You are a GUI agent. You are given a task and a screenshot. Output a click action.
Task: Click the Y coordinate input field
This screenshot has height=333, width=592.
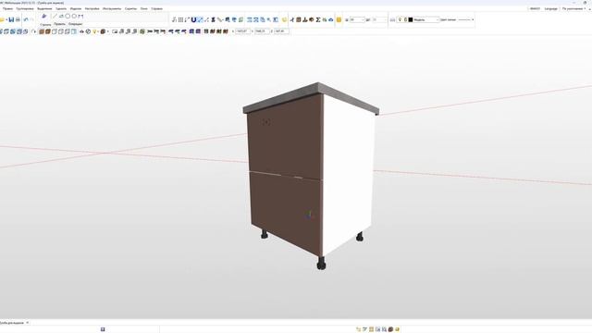[262, 31]
